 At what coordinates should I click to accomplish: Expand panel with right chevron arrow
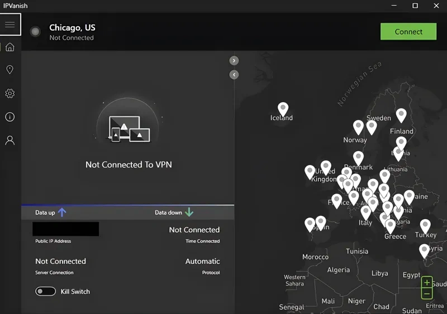coord(234,60)
